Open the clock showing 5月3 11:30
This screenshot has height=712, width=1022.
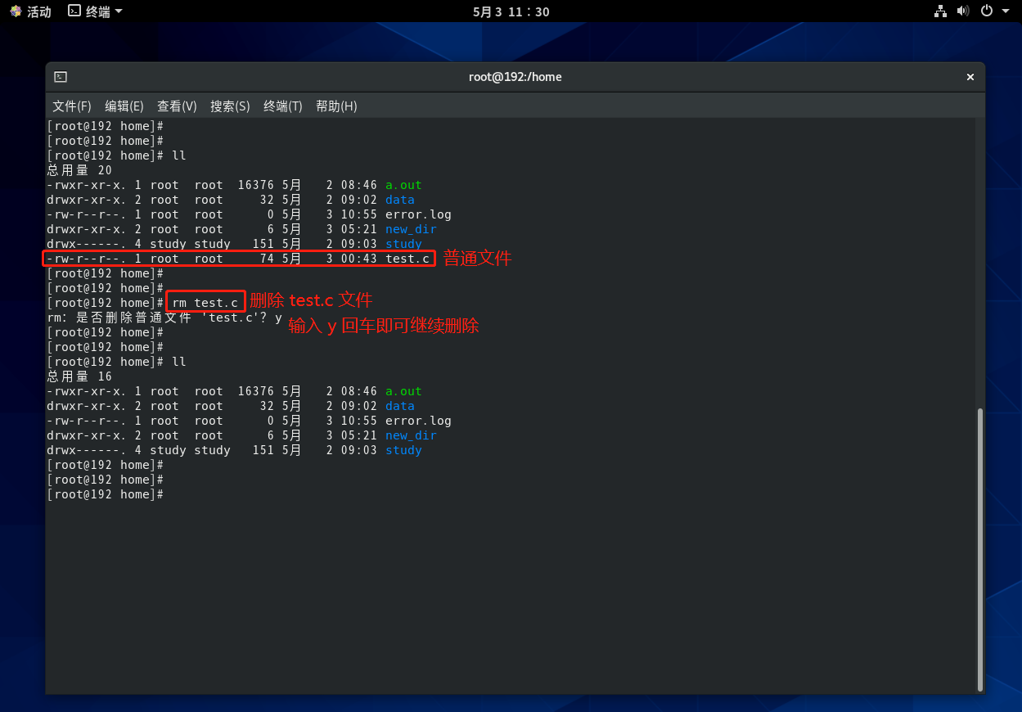click(x=511, y=11)
